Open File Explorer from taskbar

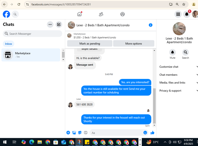tap(40, 142)
